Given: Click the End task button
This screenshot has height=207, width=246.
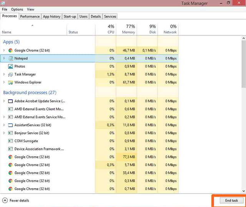Looking at the screenshot, I should [x=231, y=200].
